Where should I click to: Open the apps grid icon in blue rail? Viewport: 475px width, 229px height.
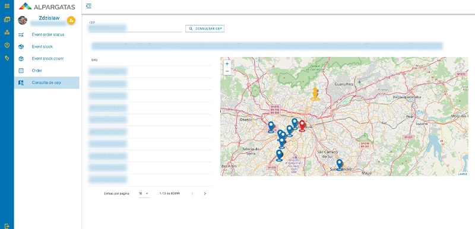coord(7,6)
